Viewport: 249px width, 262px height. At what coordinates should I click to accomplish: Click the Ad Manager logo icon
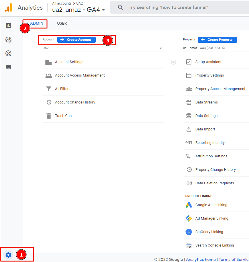[x=189, y=218]
